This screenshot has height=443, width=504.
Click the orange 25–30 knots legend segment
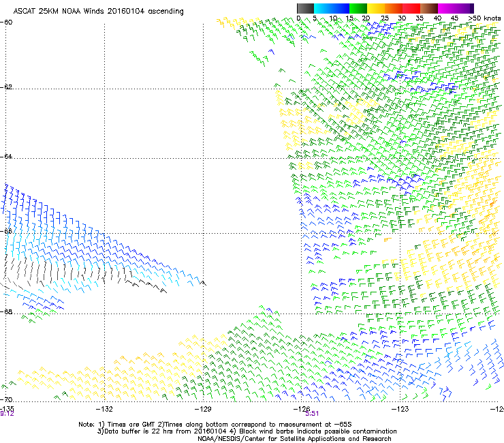click(x=394, y=8)
